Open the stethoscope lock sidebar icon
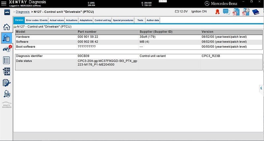 [x=7, y=94]
